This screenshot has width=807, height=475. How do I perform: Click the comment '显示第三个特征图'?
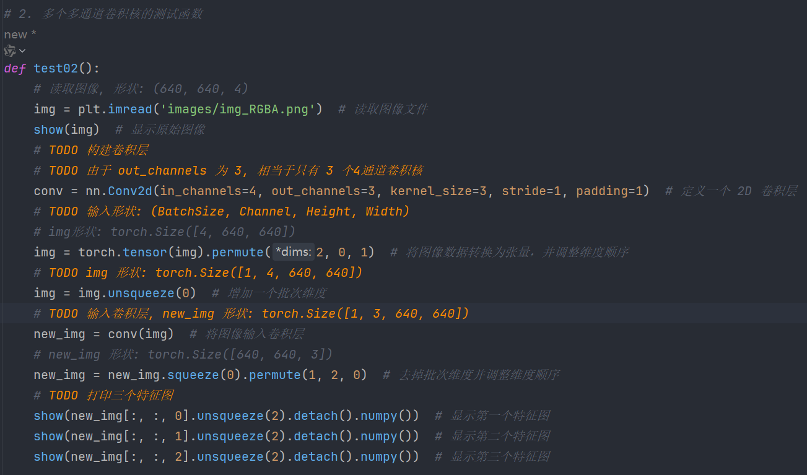click(x=492, y=456)
